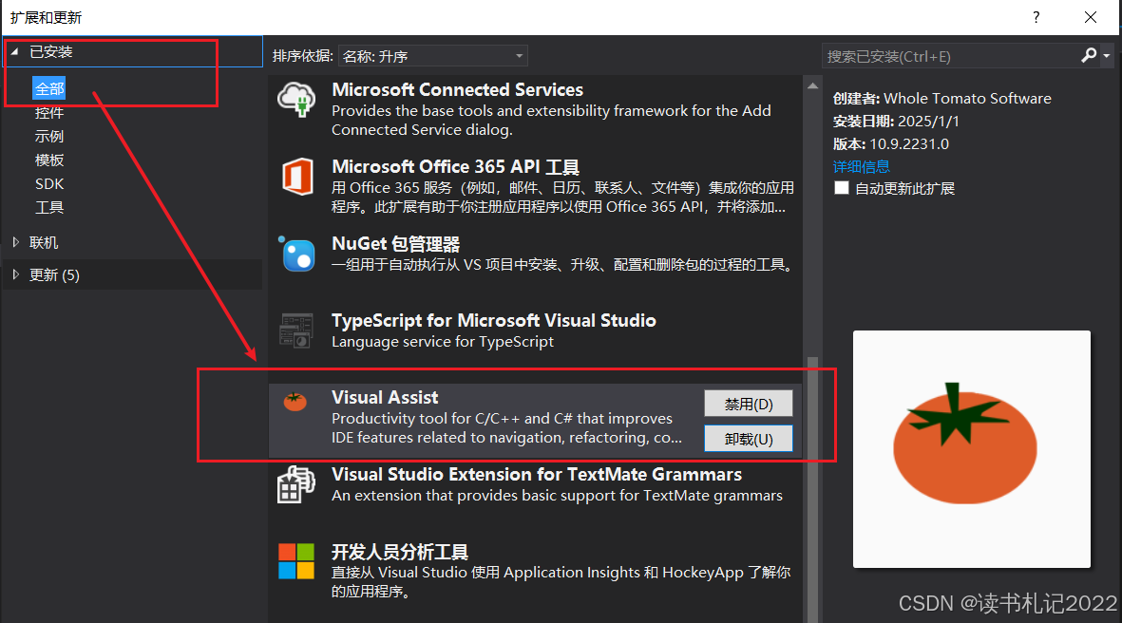1122x623 pixels.
Task: Select the 模板 category
Action: (x=49, y=160)
